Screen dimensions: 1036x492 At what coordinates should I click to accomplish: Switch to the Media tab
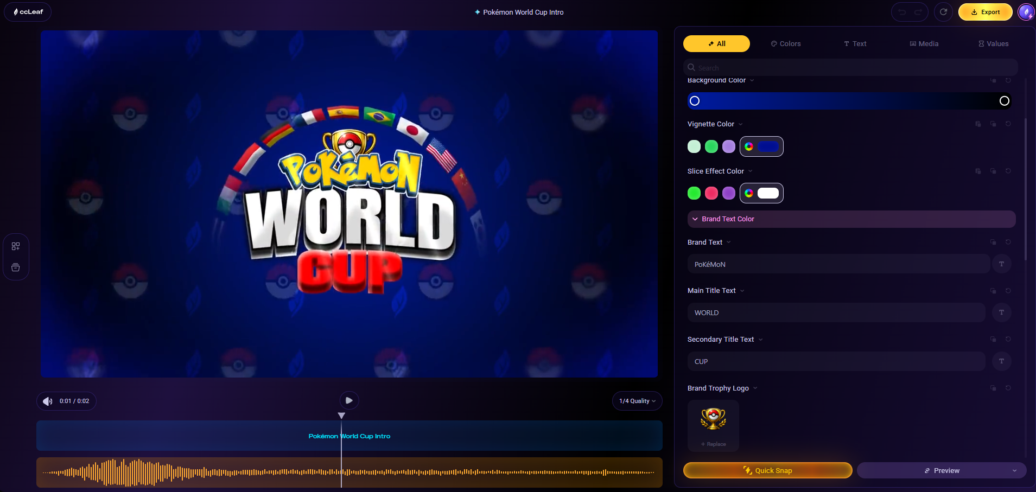click(x=924, y=44)
